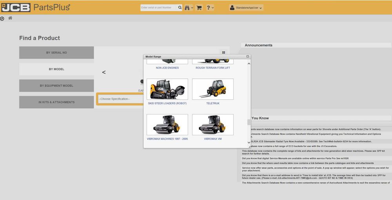Close the Model Range dialog
Screen dimensions: 392x200
[x=247, y=57]
